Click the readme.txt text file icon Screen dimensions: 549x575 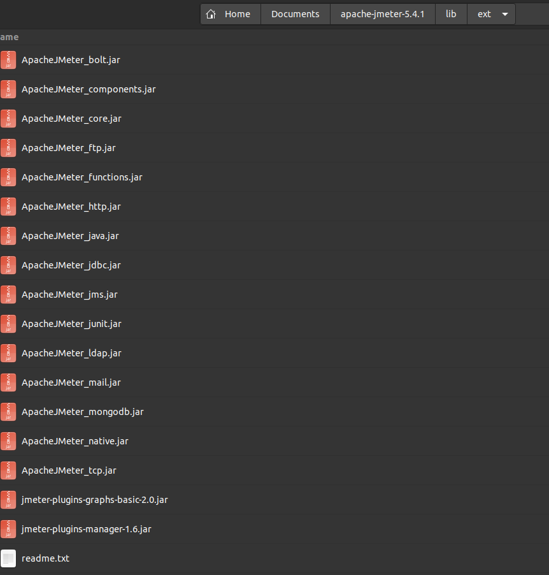point(8,558)
